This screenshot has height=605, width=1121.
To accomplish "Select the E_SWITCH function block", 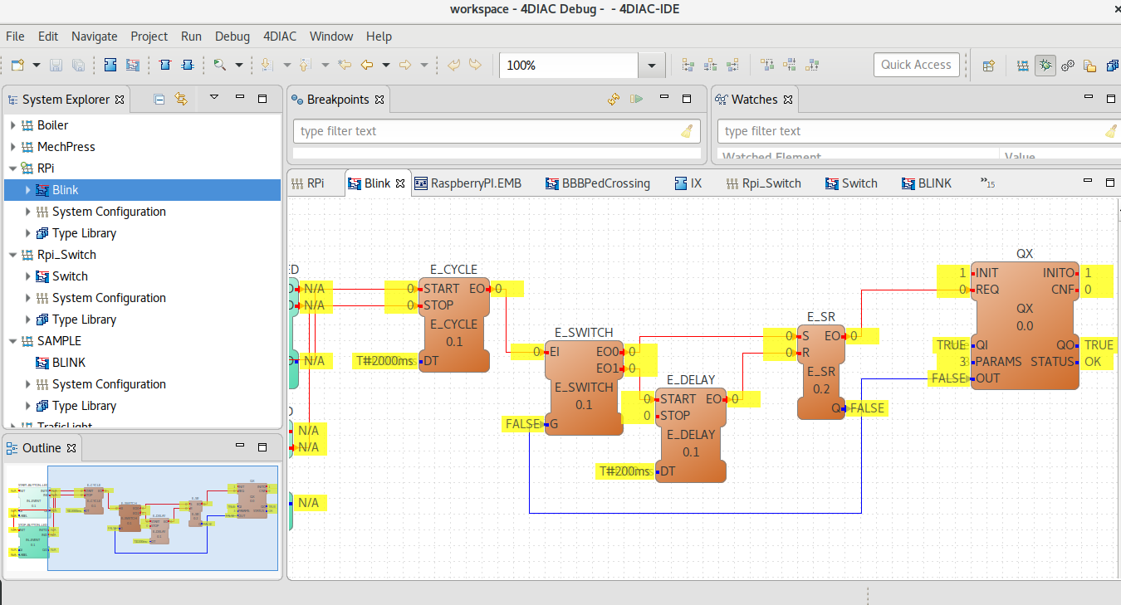I will [584, 388].
